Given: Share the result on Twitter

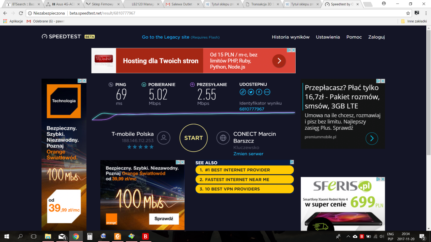Looking at the screenshot, I should (251, 92).
